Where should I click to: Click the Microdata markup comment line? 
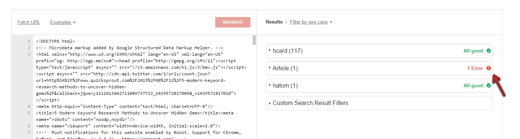[129, 48]
